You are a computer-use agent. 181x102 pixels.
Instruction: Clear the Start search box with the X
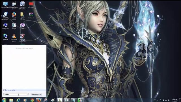[27, 94]
